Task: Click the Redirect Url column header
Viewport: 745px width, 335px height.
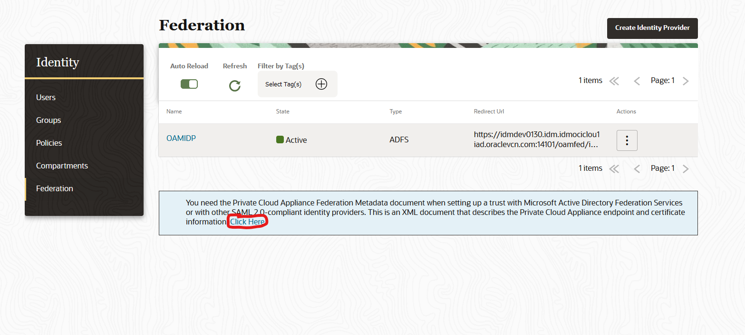Action: (489, 112)
